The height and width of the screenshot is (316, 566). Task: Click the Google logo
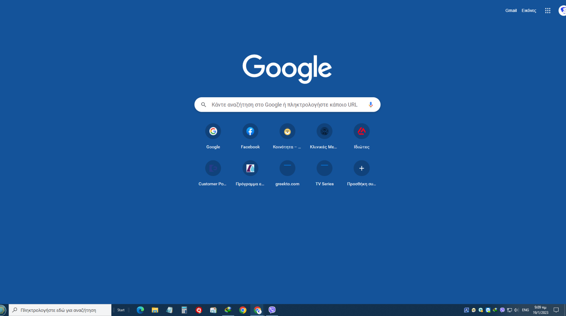(287, 69)
